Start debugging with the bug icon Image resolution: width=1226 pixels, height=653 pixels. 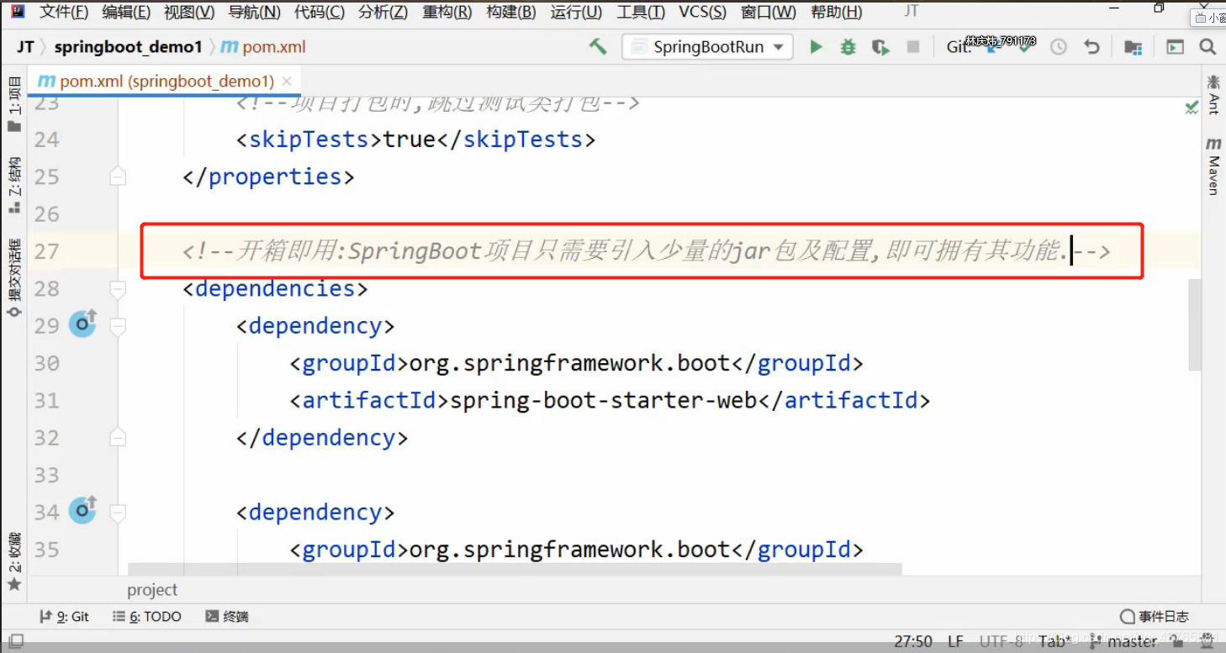pos(848,47)
